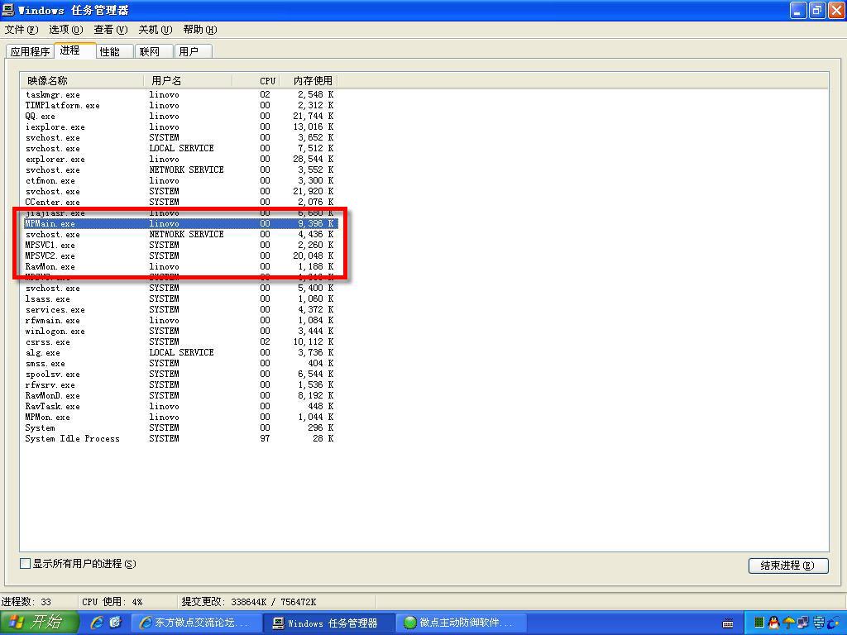Switch to the 联网 tab

[x=153, y=51]
